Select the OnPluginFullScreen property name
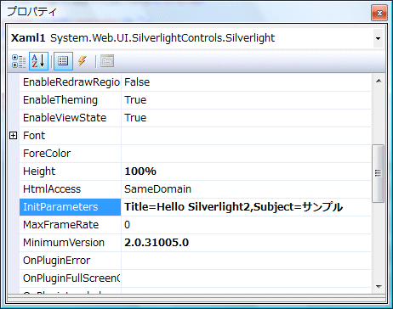The height and width of the screenshot is (309, 393). click(x=71, y=278)
